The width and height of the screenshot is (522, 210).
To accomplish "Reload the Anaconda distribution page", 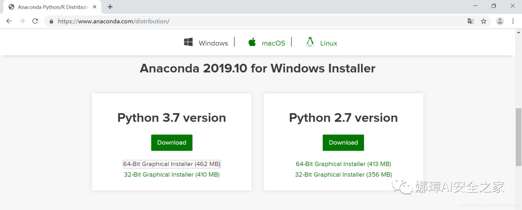I will pyautogui.click(x=35, y=21).
